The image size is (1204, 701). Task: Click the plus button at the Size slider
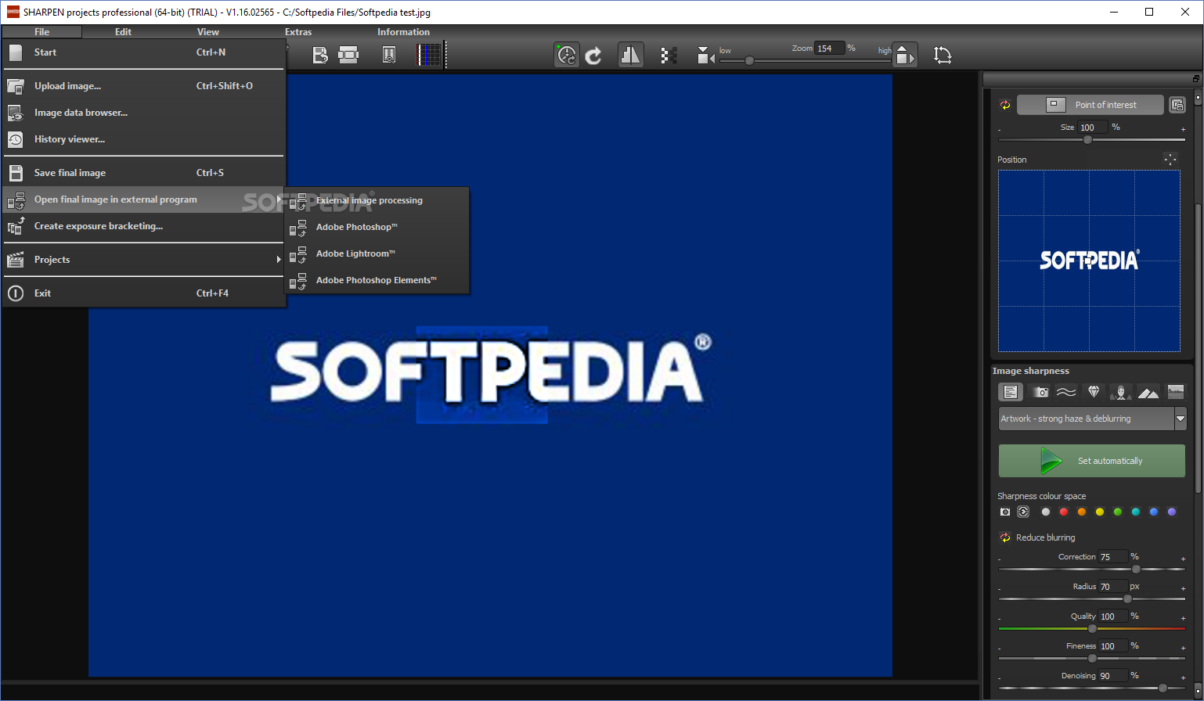pyautogui.click(x=1183, y=129)
